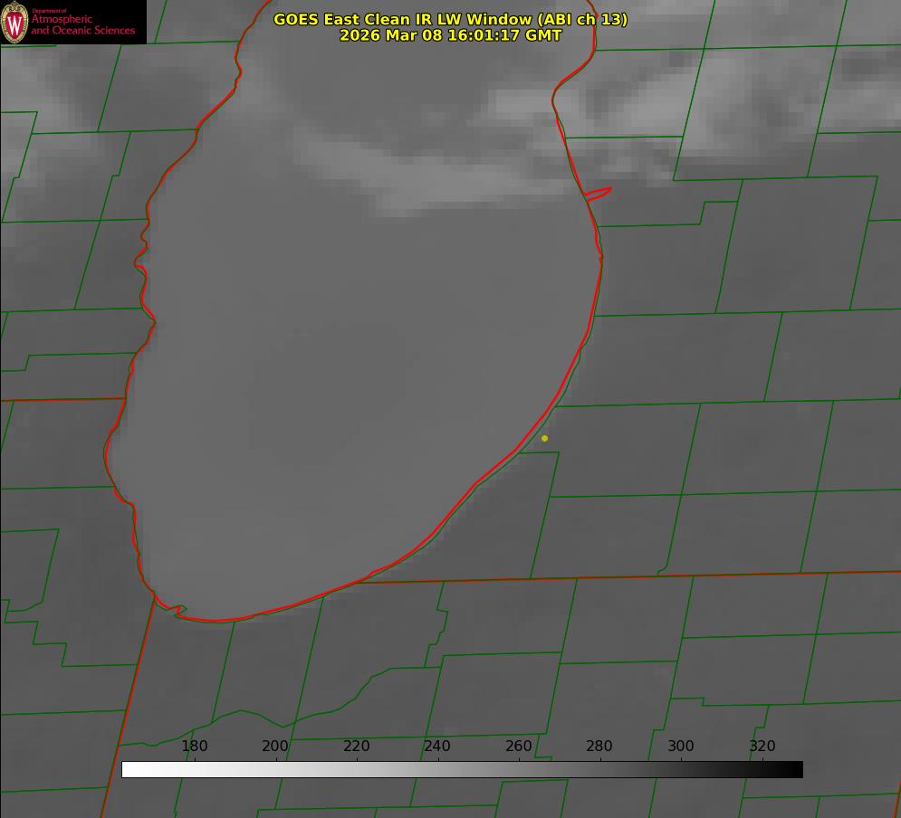This screenshot has height=818, width=901.
Task: Click the 200 label on the colorbar
Action: click(x=275, y=747)
